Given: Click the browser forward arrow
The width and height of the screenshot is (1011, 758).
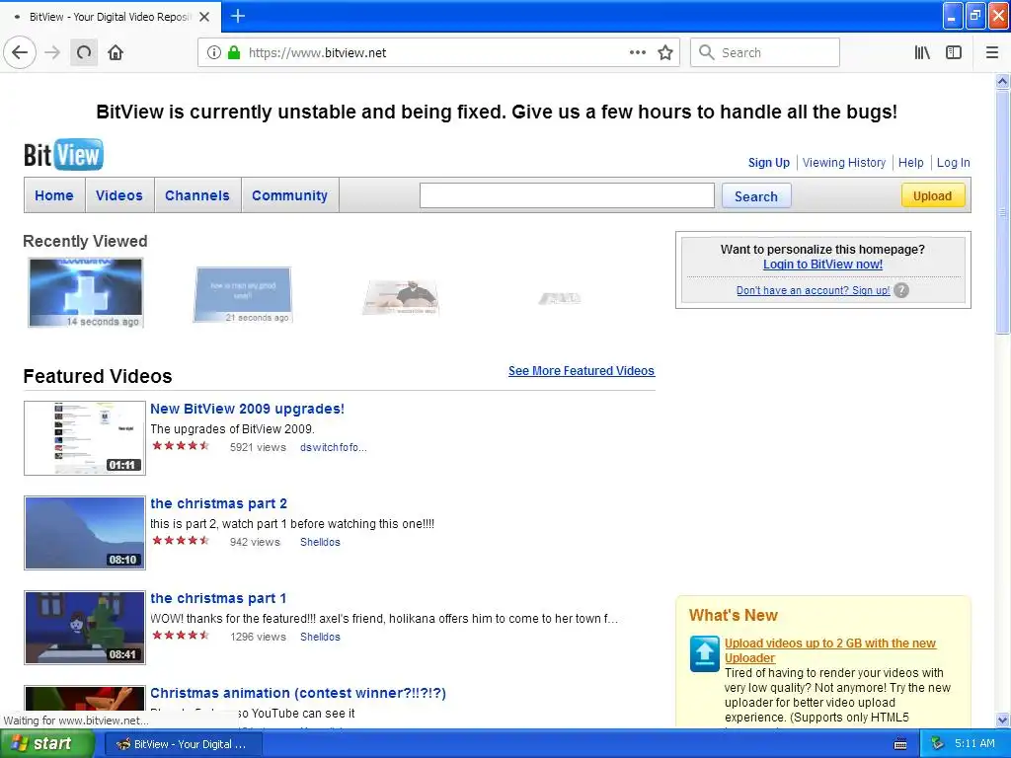Looking at the screenshot, I should pyautogui.click(x=52, y=52).
